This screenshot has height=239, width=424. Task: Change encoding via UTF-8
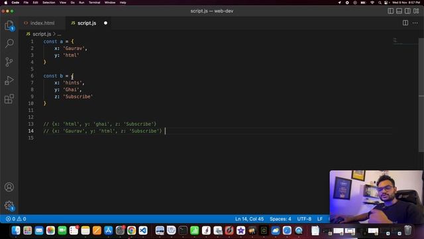tap(304, 219)
